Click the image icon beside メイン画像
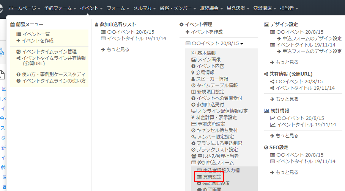The image size is (345, 191). [194, 60]
